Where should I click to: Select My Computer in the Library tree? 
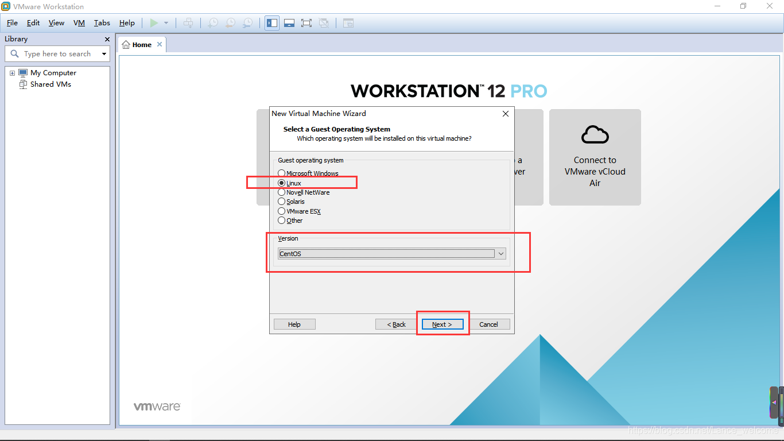(x=53, y=73)
